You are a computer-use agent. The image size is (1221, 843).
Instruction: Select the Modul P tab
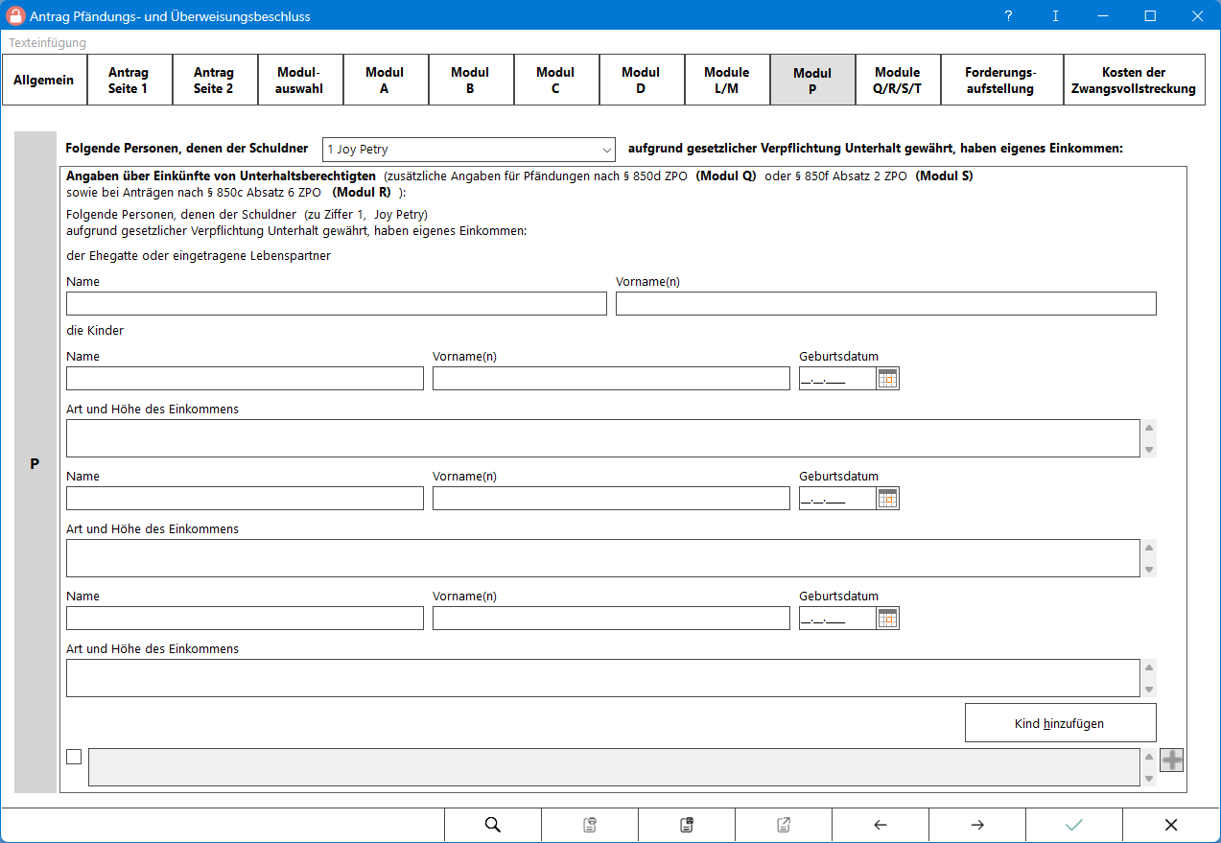812,80
